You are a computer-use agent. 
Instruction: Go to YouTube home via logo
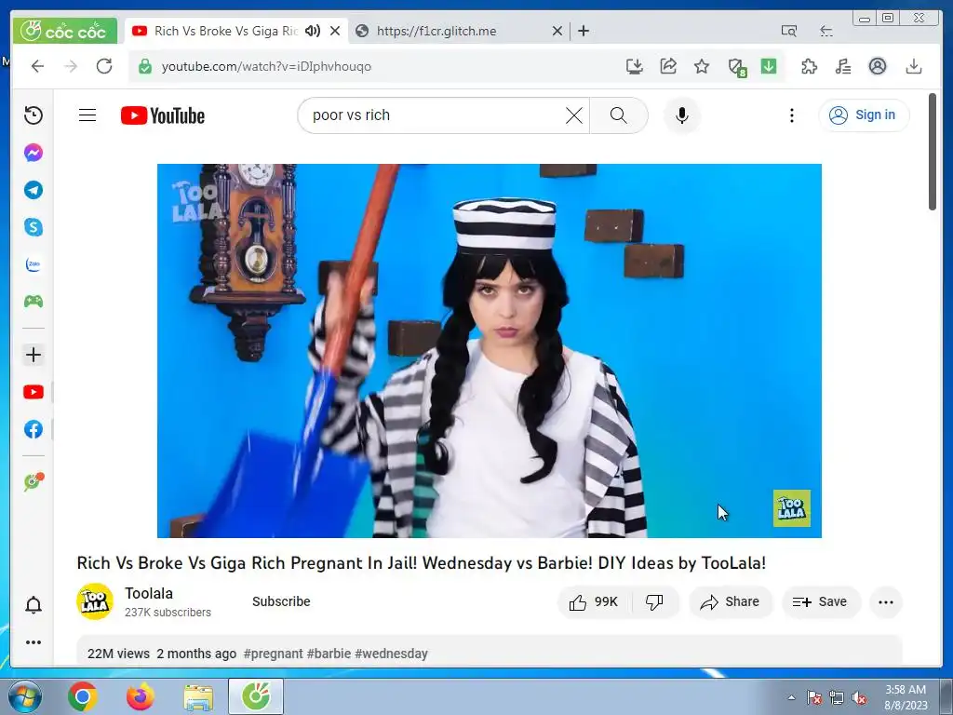coord(163,115)
